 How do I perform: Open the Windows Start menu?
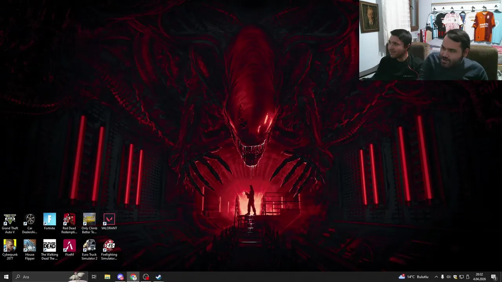pos(6,277)
